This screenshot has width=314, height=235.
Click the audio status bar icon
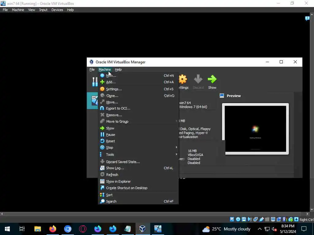coord(250,219)
